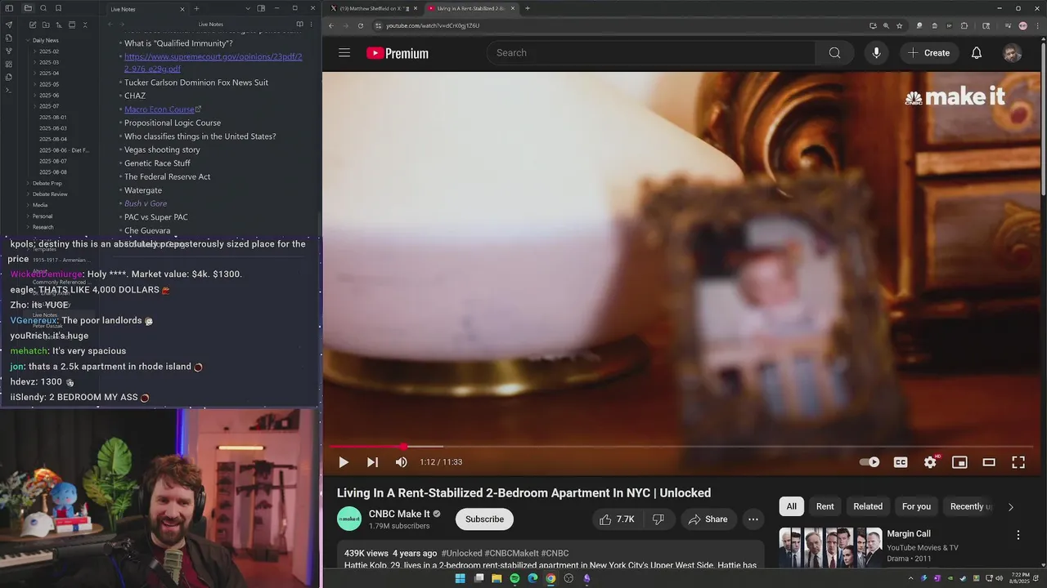
Task: Show more filter chips with right arrow
Action: [1010, 507]
